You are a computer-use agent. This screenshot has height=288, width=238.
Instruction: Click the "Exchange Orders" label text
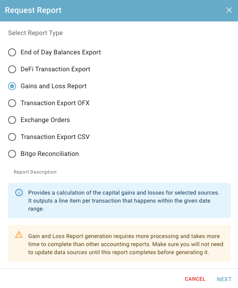coord(45,120)
